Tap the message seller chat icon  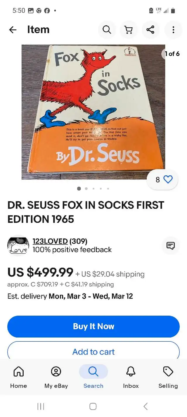[x=171, y=245]
